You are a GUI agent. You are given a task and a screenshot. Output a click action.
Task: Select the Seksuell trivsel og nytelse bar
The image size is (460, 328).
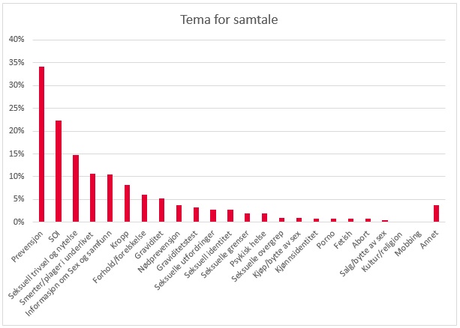(x=76, y=189)
